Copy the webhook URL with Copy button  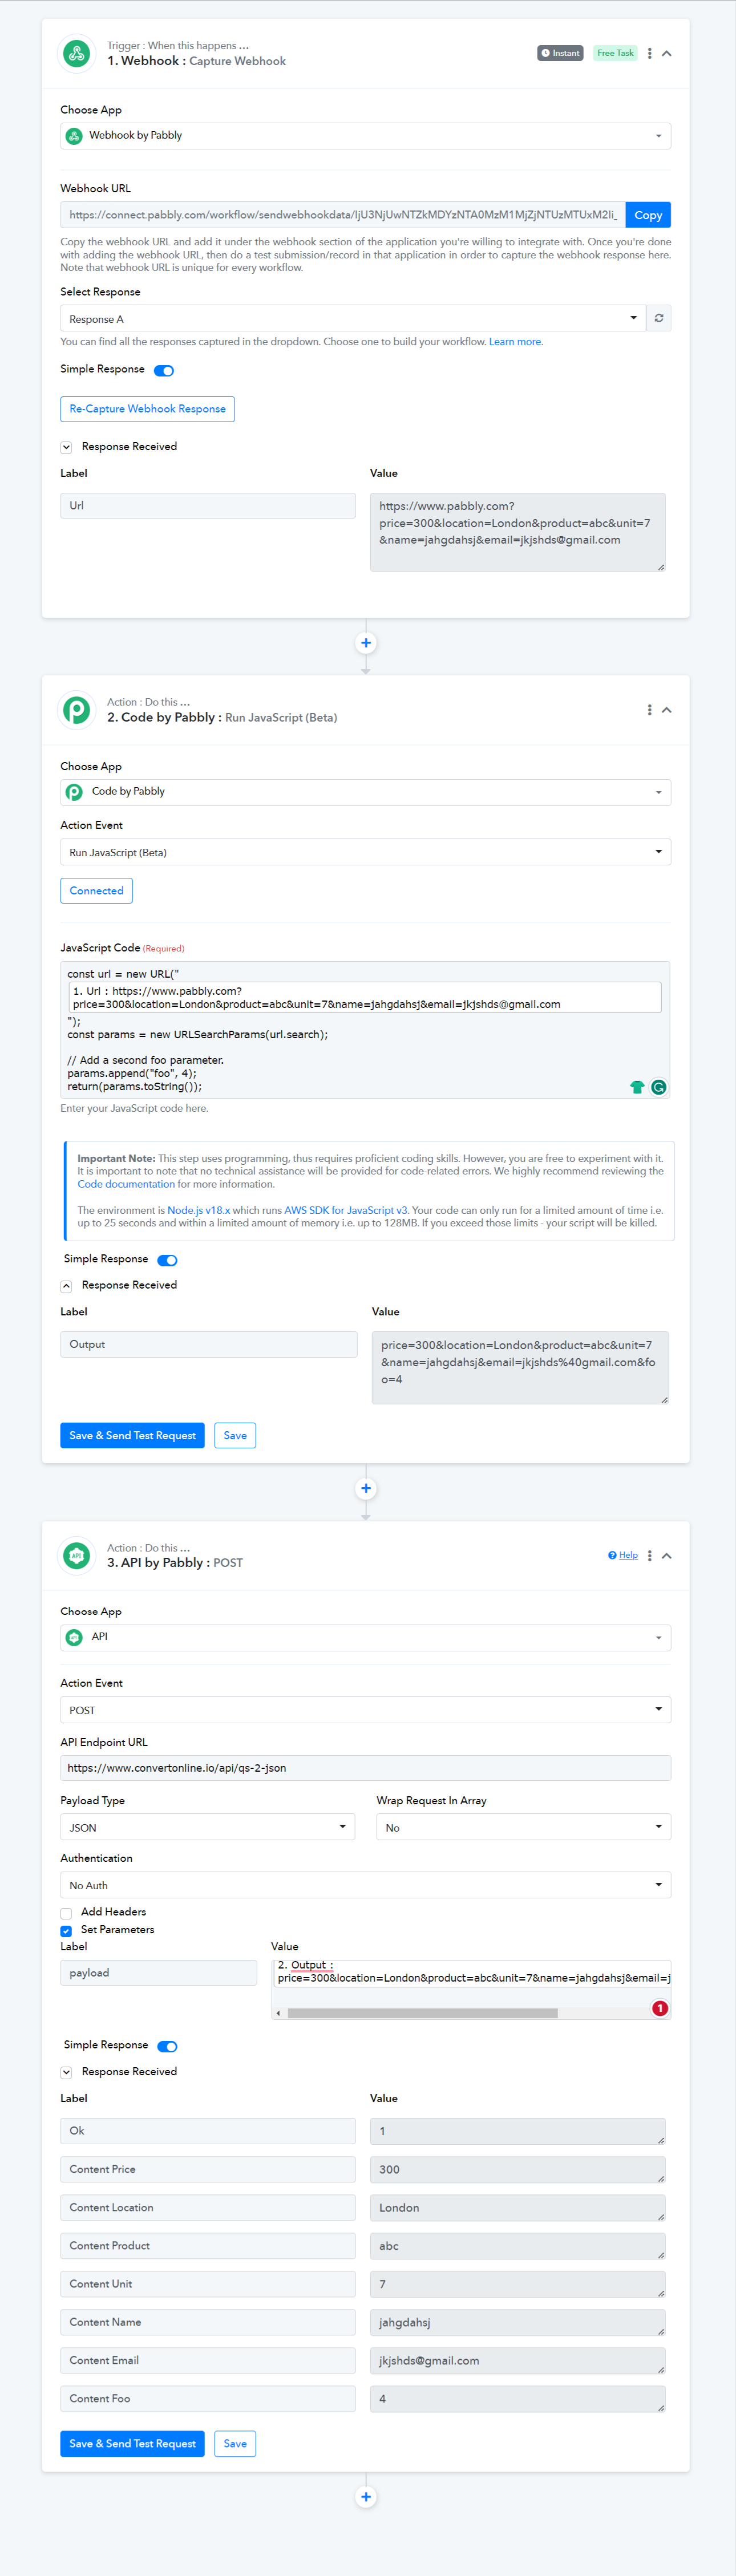[x=648, y=215]
